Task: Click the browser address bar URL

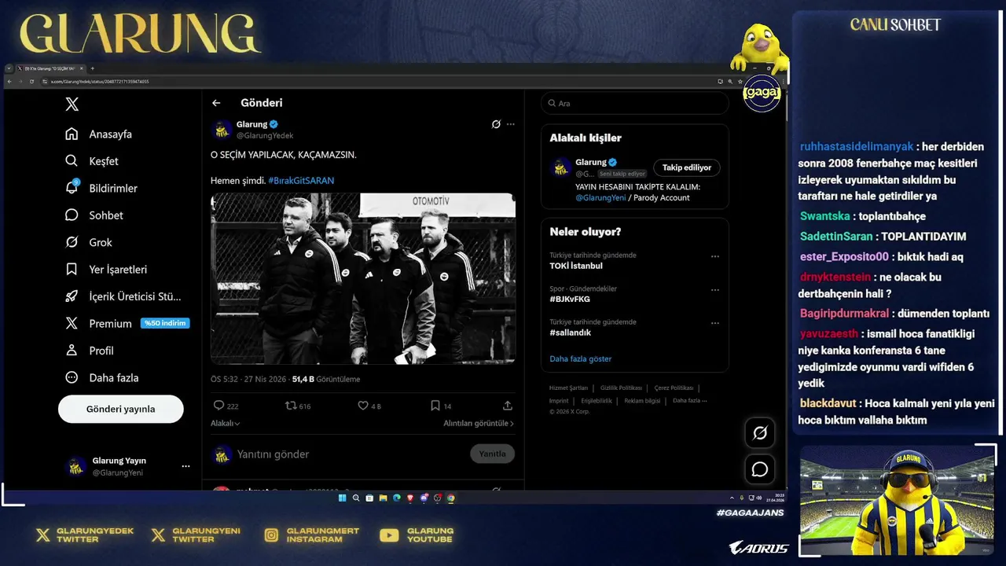Action: click(100, 81)
